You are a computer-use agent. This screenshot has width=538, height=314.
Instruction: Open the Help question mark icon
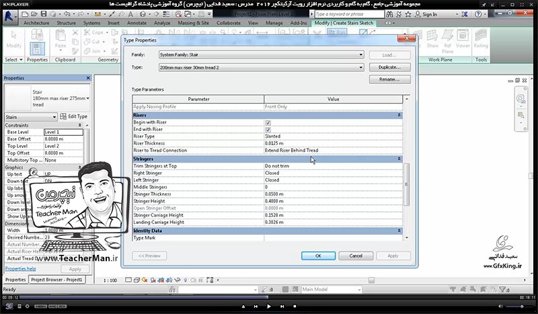478,14
